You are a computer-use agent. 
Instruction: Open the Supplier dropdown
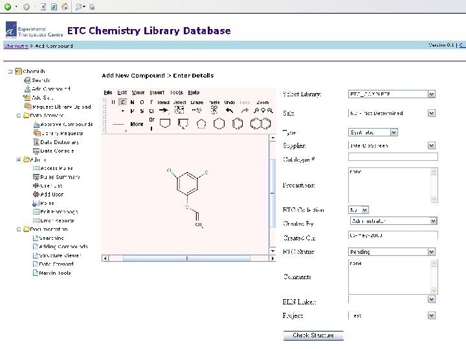(432, 145)
